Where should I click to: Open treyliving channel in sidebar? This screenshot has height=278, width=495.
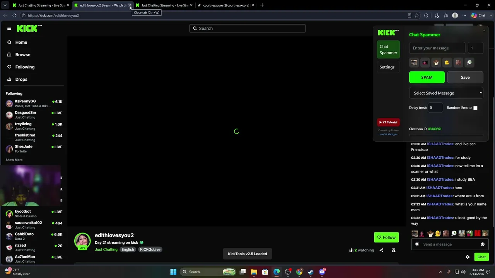click(x=34, y=126)
